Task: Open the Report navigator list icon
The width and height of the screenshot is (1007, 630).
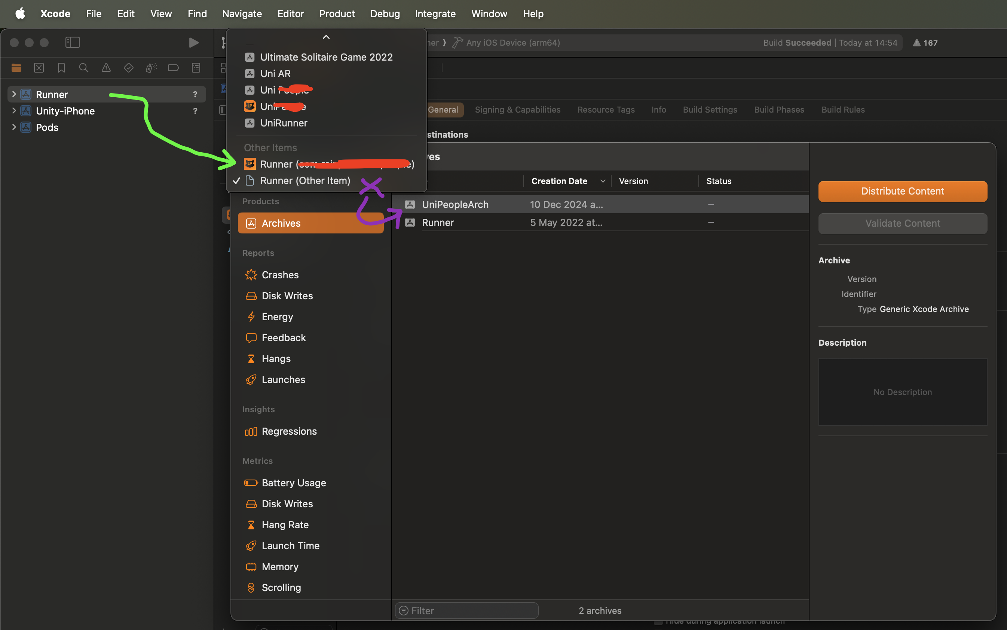Action: click(x=196, y=67)
